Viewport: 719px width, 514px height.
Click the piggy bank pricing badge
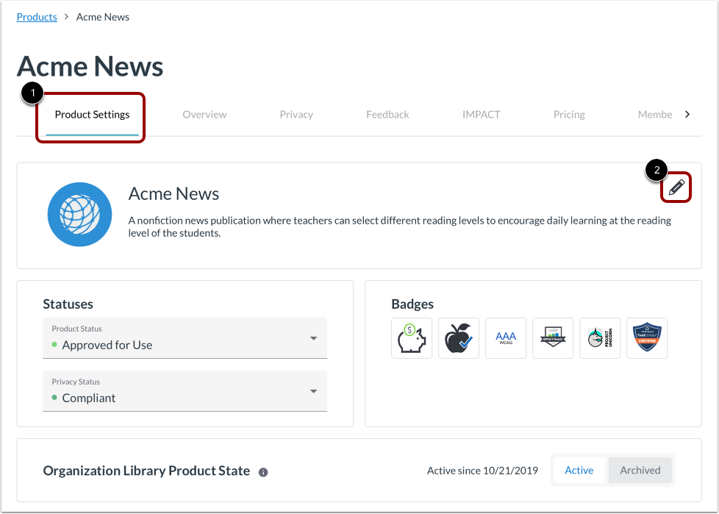412,338
